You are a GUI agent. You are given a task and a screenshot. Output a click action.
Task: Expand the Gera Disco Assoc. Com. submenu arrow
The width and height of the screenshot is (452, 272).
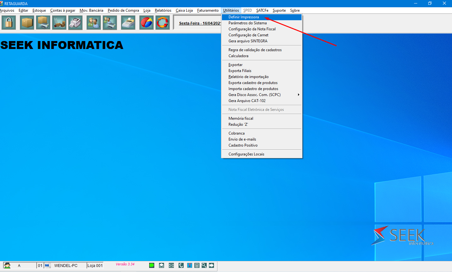coord(298,95)
